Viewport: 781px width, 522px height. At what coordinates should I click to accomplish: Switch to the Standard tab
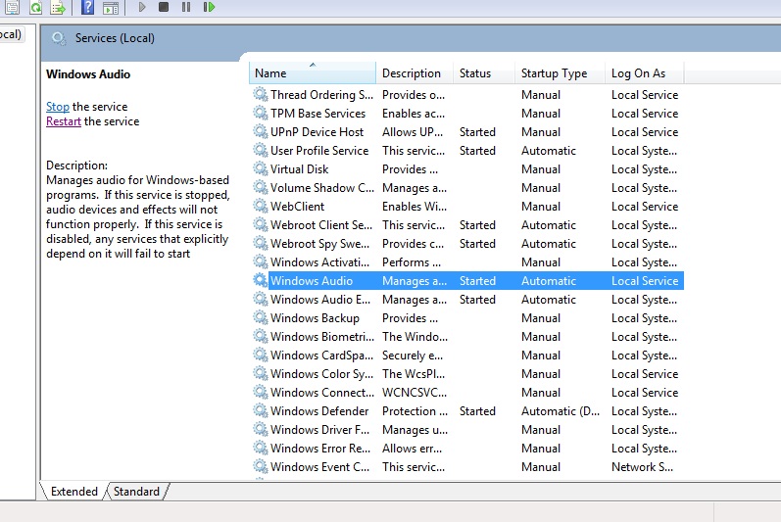[x=136, y=492]
